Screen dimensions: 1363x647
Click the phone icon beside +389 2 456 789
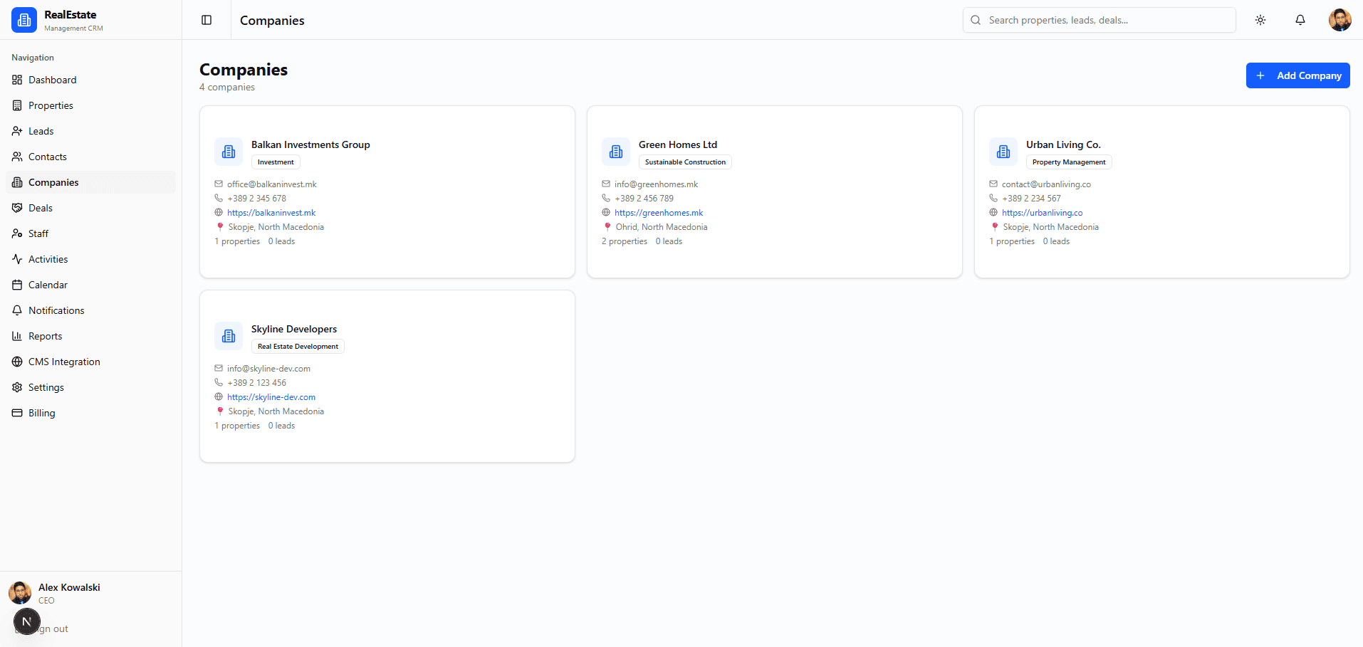click(x=606, y=198)
